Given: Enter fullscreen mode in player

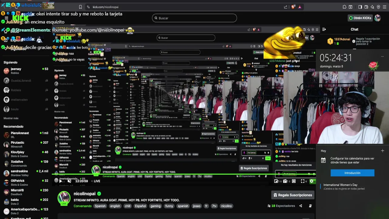Looking at the screenshot, I should click(x=303, y=181).
